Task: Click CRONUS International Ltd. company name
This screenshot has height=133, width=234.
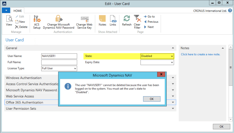Action: (210, 11)
